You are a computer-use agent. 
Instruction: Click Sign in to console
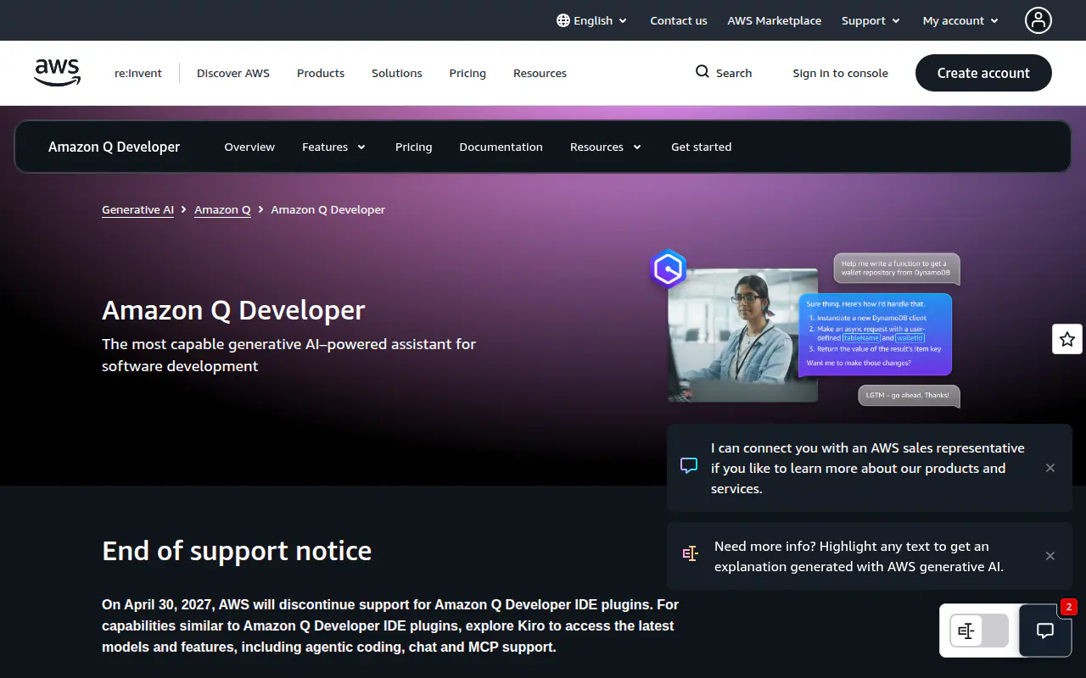pos(840,73)
